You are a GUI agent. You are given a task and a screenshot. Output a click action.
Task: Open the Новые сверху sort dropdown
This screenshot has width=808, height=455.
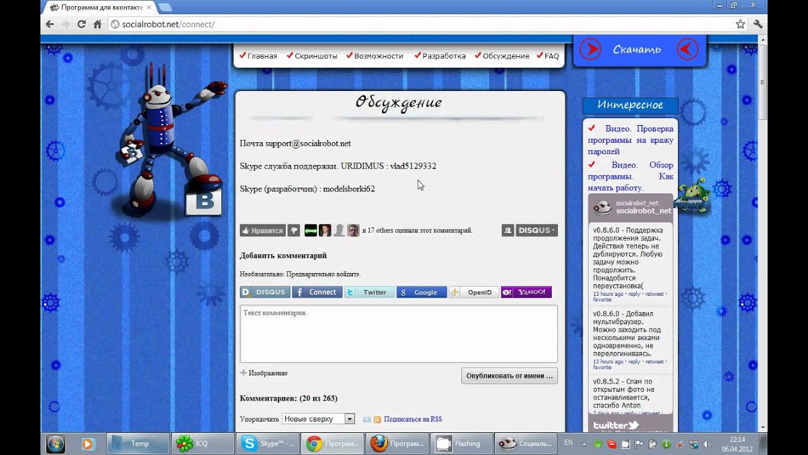(318, 419)
